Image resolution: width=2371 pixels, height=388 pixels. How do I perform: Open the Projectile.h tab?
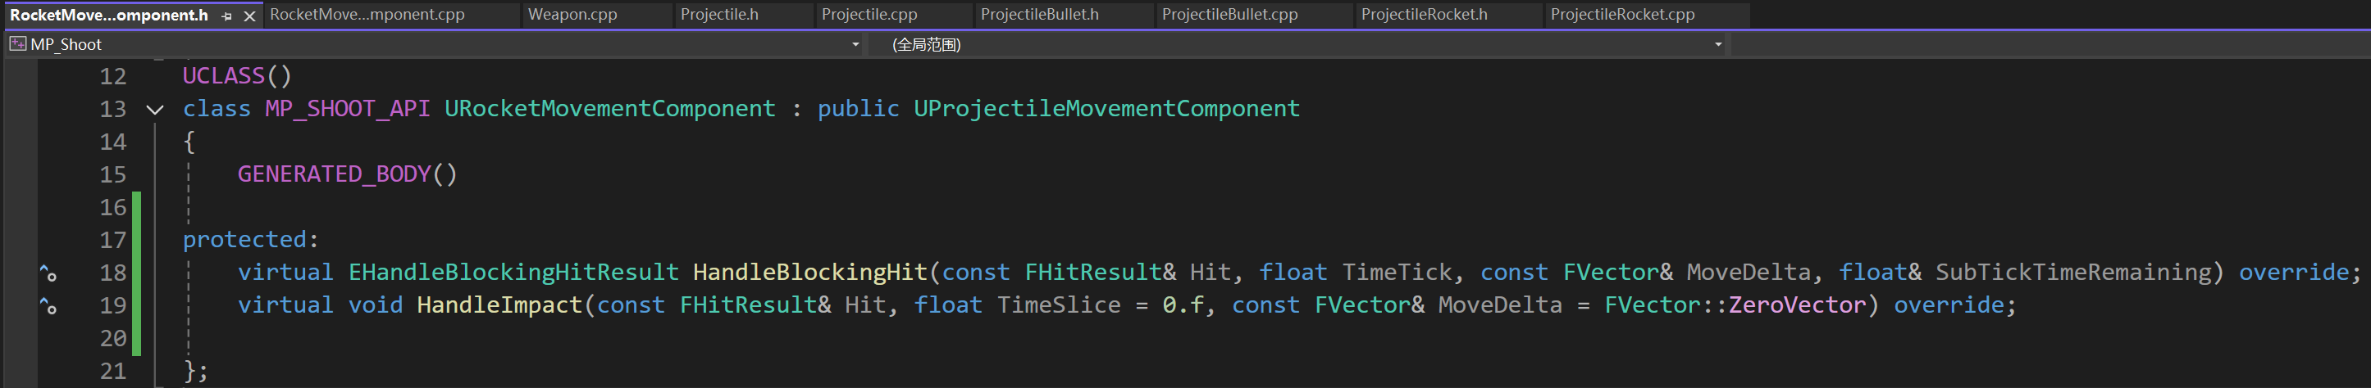click(720, 15)
